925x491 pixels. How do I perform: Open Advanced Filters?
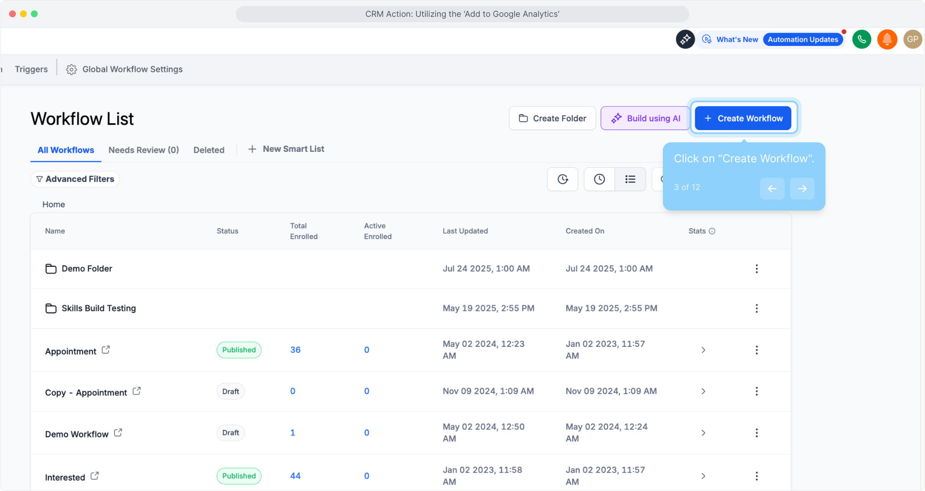point(75,179)
